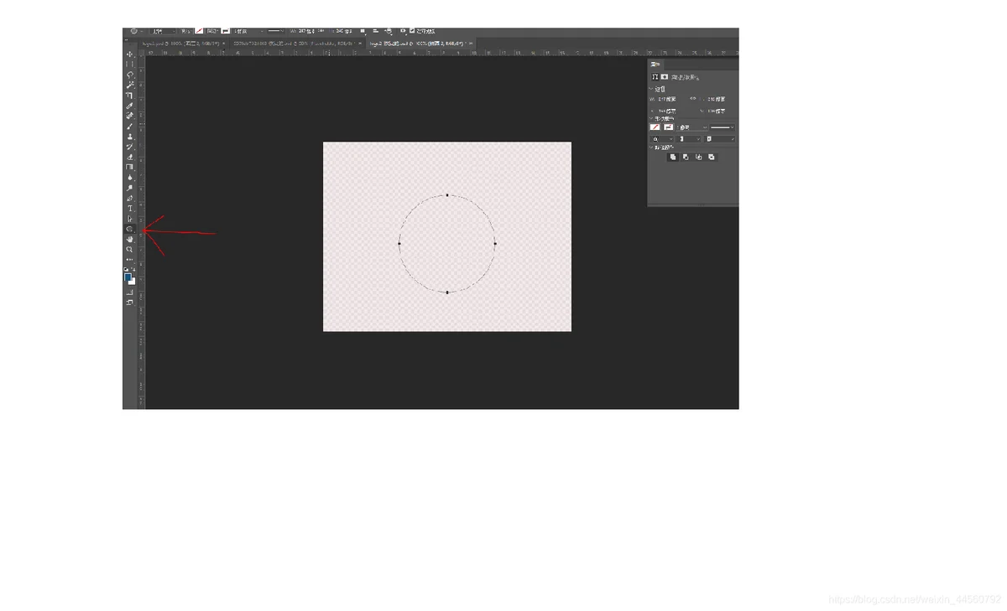1007x611 pixels.
Task: Select the Hand tool
Action: pos(129,238)
